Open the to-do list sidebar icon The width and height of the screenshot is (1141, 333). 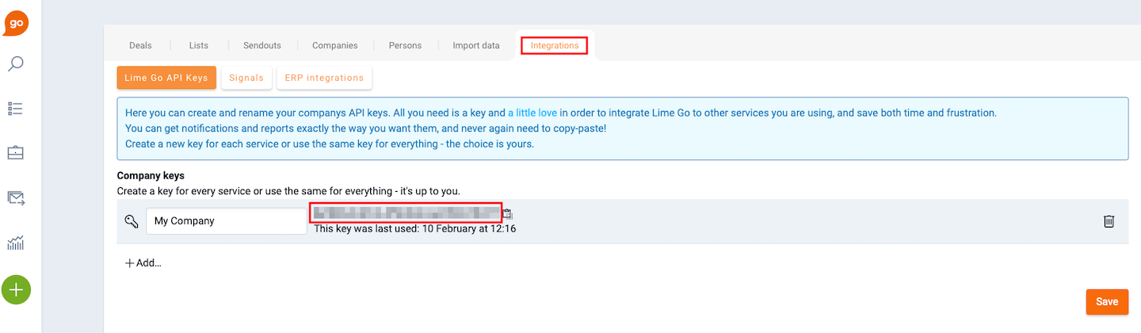(x=16, y=108)
